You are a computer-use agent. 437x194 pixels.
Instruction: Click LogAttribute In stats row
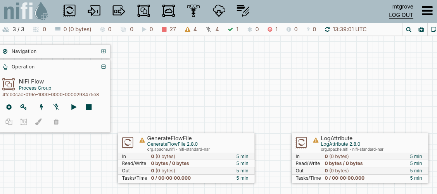tap(360, 157)
